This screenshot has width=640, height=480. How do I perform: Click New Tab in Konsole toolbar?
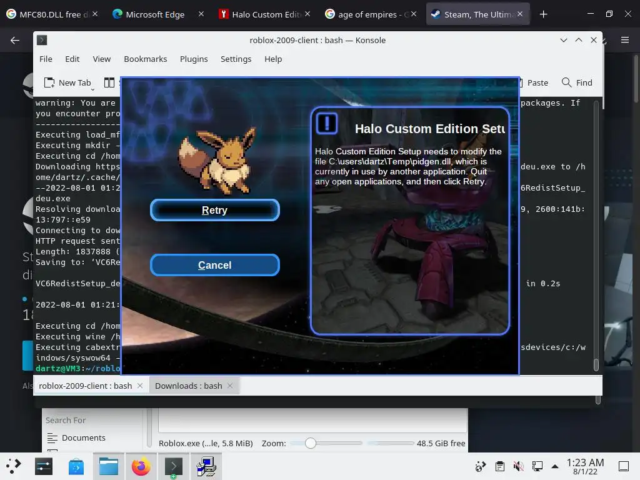67,83
